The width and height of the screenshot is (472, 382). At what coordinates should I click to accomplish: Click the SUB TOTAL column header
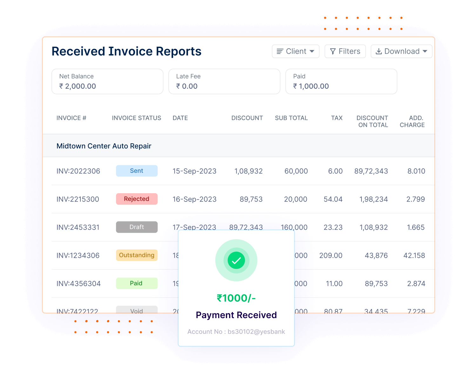291,118
